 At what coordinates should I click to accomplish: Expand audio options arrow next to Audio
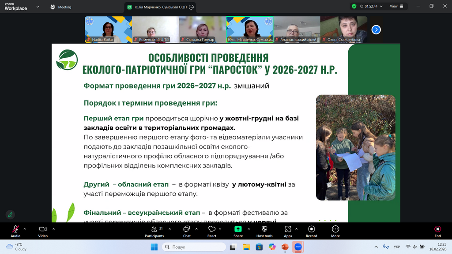tap(25, 229)
